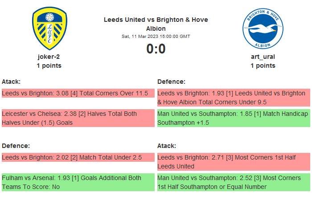Select the Southampton +1.5 Match Handicap bet

click(234, 118)
